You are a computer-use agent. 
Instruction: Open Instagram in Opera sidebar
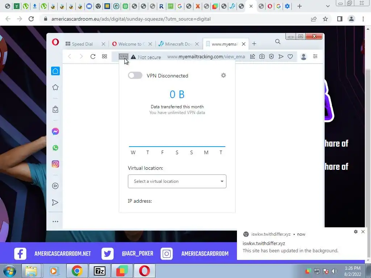click(55, 164)
